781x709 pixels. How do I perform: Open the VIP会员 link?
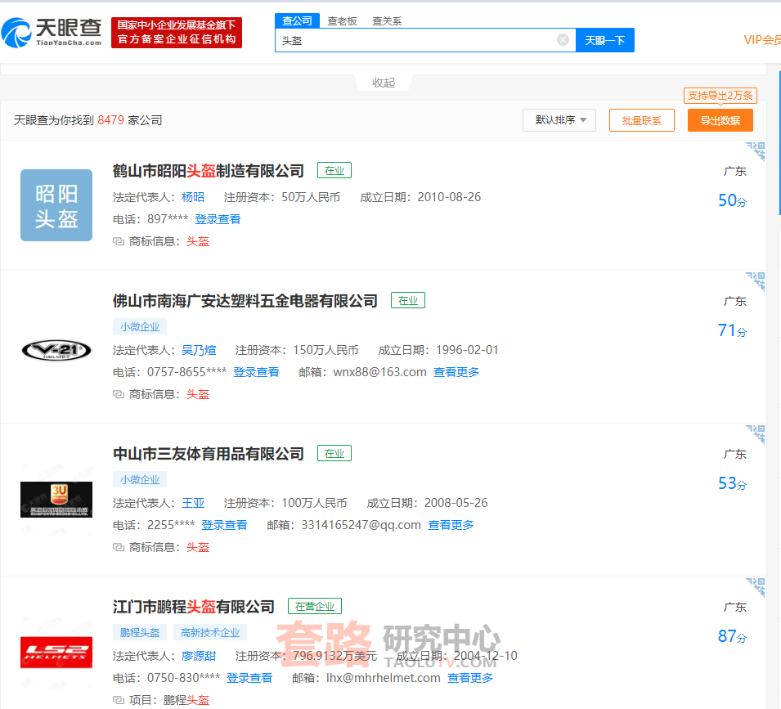point(762,40)
